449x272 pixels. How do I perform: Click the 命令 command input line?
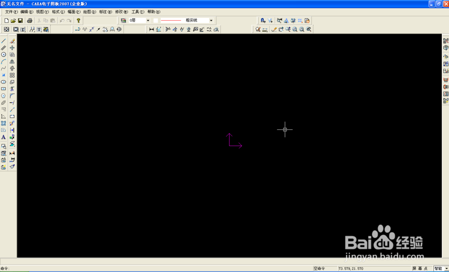[x=156, y=268]
